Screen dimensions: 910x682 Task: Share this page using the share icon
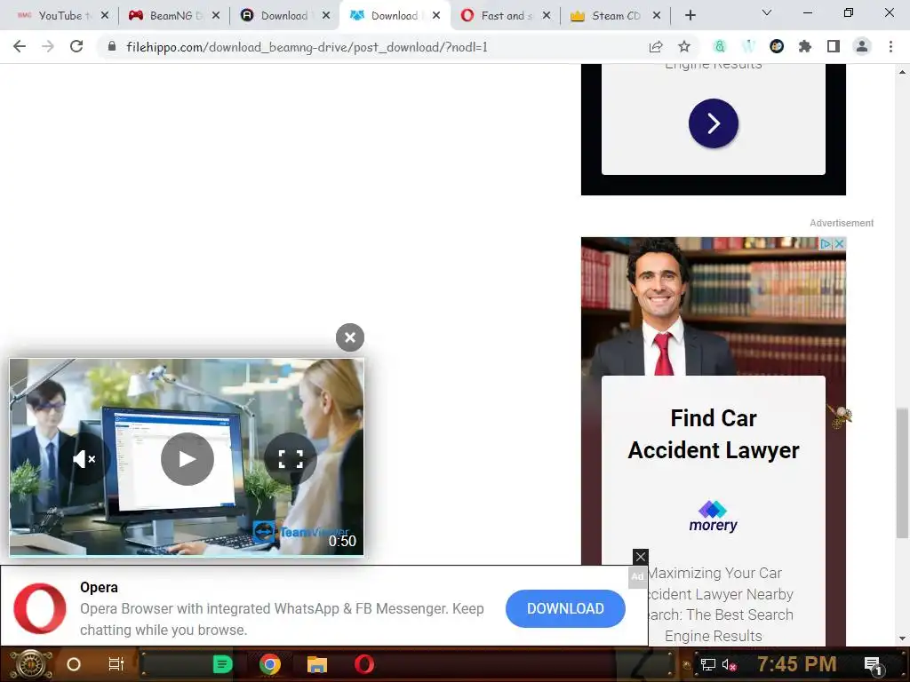pos(656,46)
